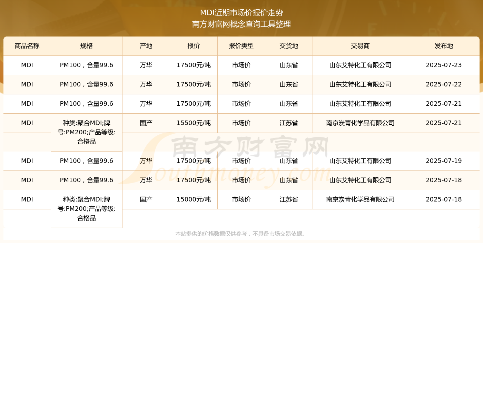Image resolution: width=483 pixels, height=415 pixels.
Task: Click PM200 spec cell in the 15500元/吨 row
Action: point(87,132)
